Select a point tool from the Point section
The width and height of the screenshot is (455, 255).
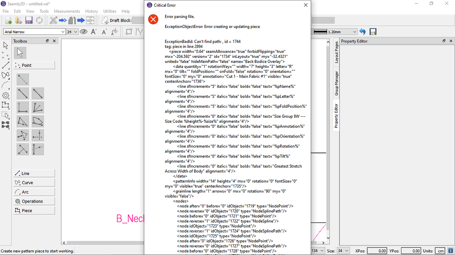23,80
